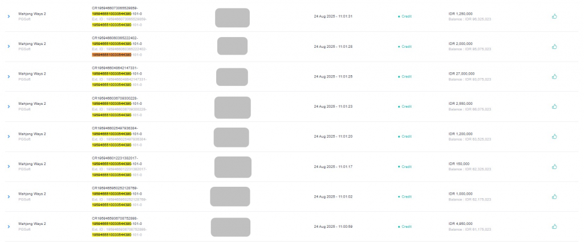Click the orange highlighted ID in second row
This screenshot has height=242, width=584.
111,55
